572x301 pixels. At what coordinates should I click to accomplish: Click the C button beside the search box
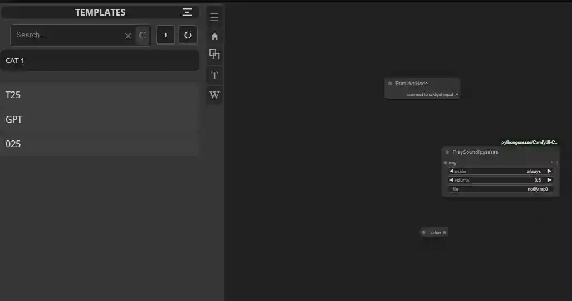[143, 35]
